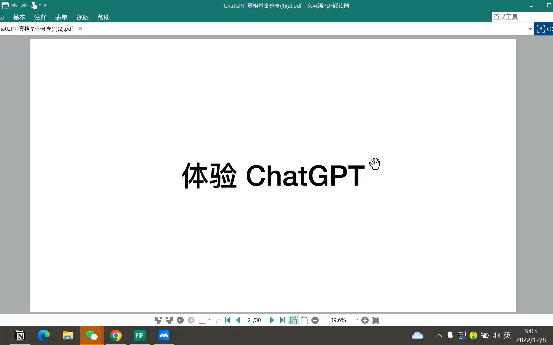Open the 帮助 menu tab
The height and width of the screenshot is (345, 553).
[x=104, y=17]
